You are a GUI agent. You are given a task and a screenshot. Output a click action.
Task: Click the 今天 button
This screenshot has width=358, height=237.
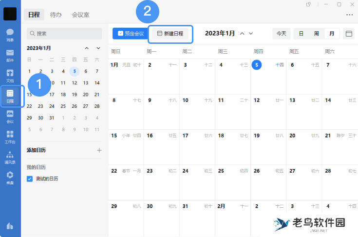[x=282, y=34]
